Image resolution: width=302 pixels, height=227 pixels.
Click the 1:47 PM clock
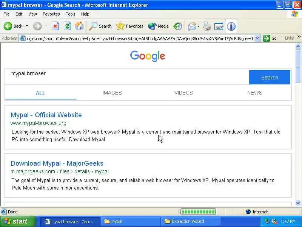(x=288, y=221)
